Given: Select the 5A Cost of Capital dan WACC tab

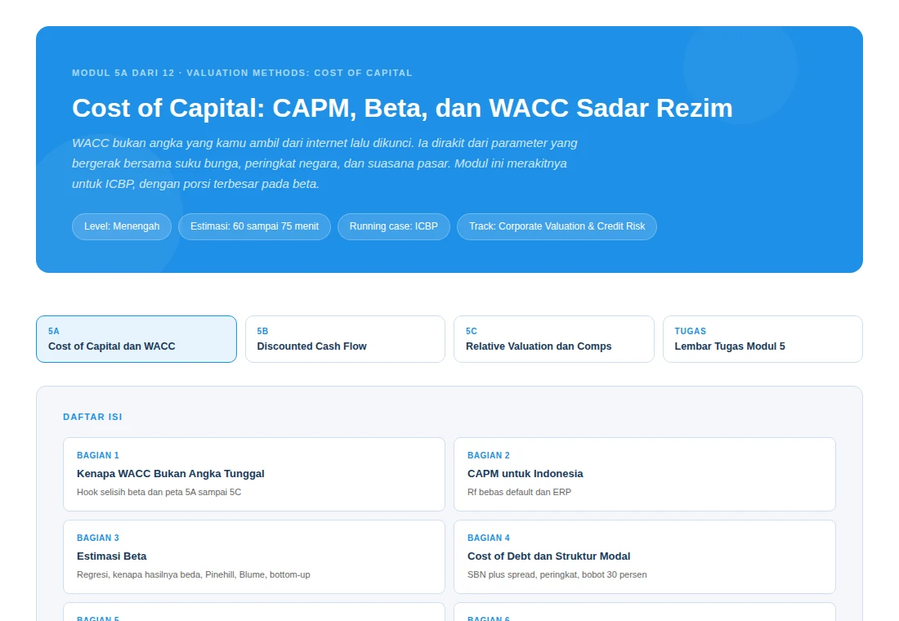Looking at the screenshot, I should click(x=136, y=339).
